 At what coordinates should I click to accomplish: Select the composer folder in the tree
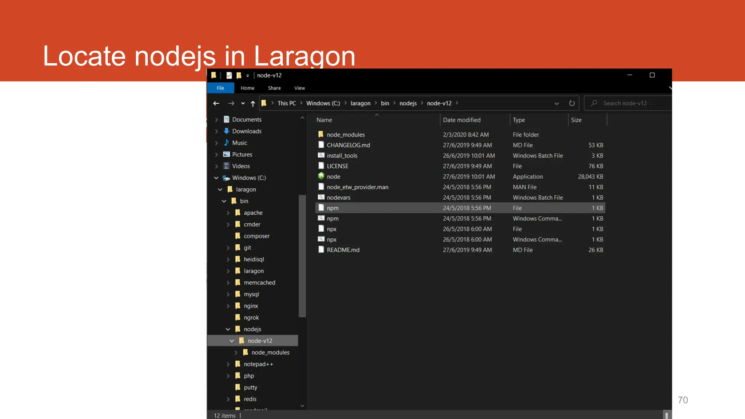click(256, 236)
